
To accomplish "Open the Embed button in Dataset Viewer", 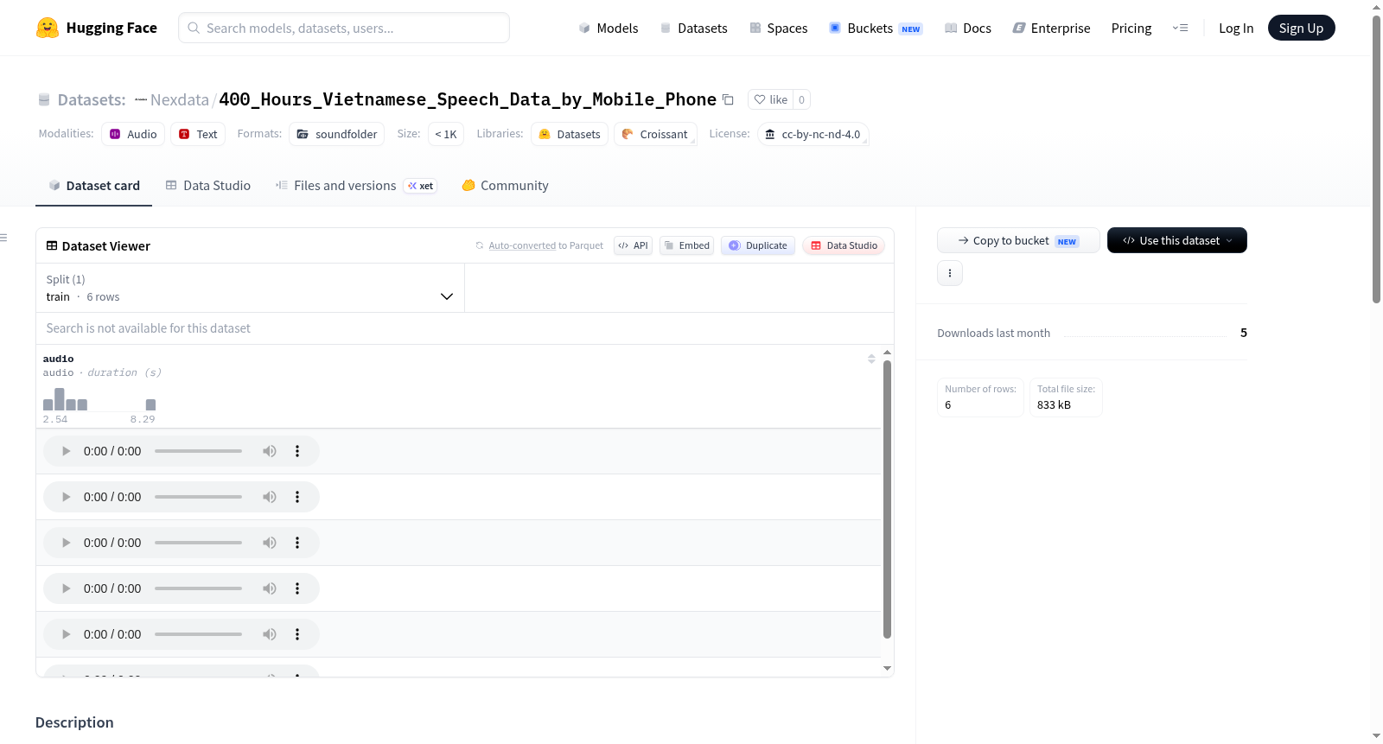I will 687,245.
